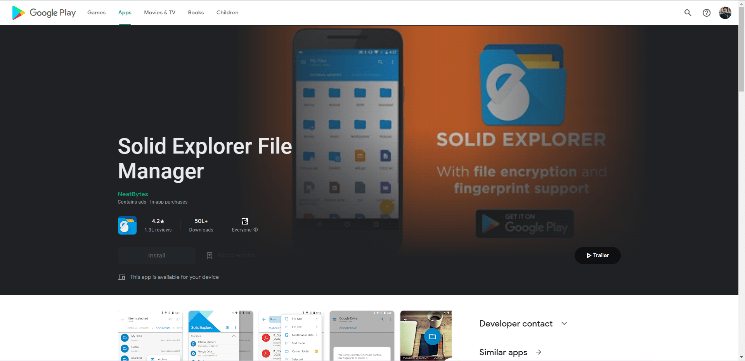Image resolution: width=745 pixels, height=361 pixels.
Task: Click the 4.2 star rating
Action: click(158, 221)
